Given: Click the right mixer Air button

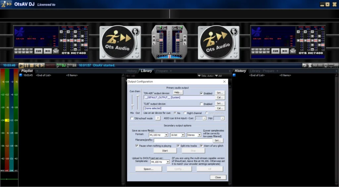Looking at the screenshot, I should (180, 28).
